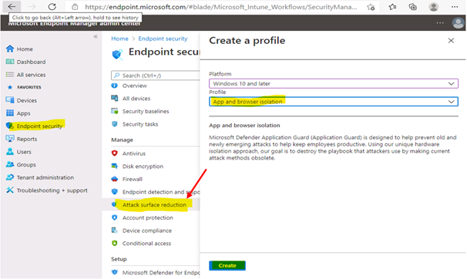Click the browser back arrow button
Image resolution: width=467 pixels, height=279 pixels.
[12, 6]
